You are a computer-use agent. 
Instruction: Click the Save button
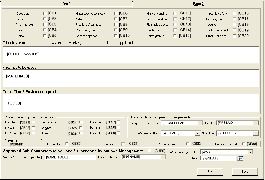[x=245, y=172]
